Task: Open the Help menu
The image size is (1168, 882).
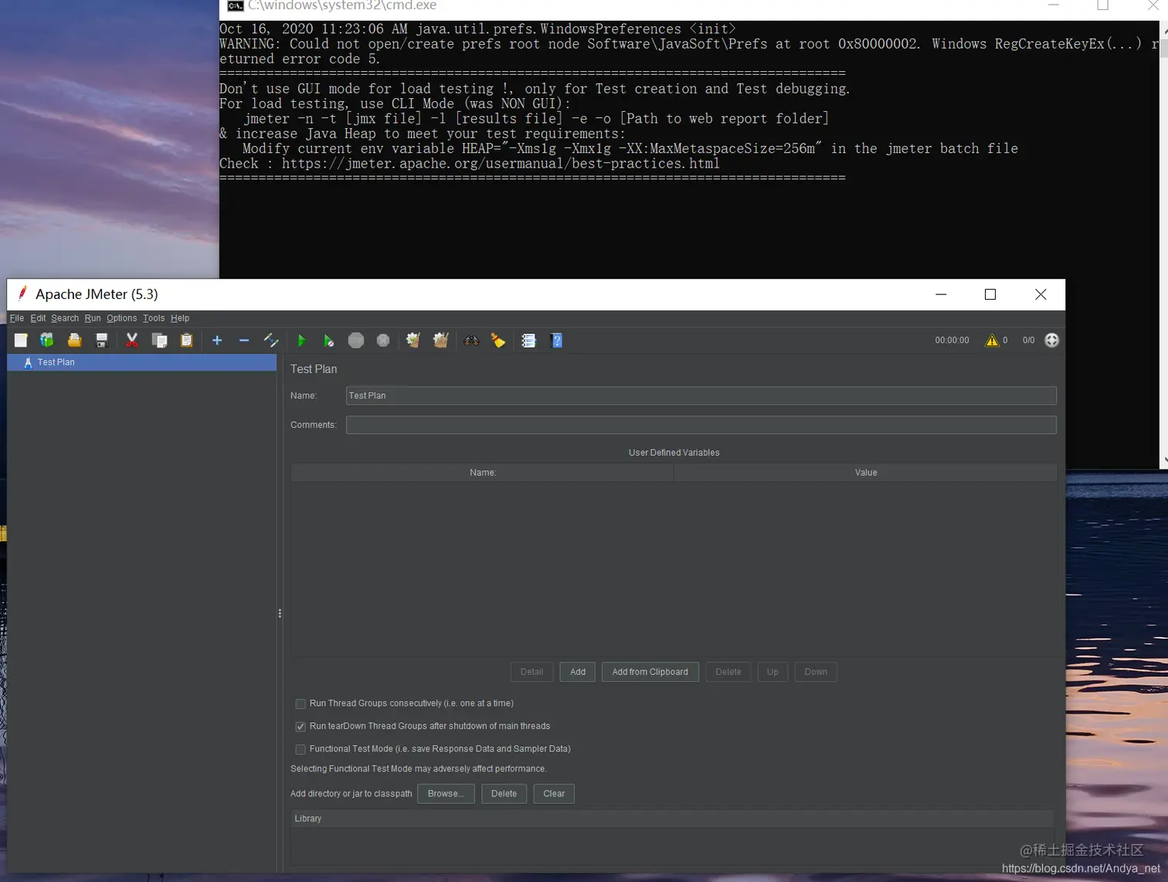Action: coord(180,318)
